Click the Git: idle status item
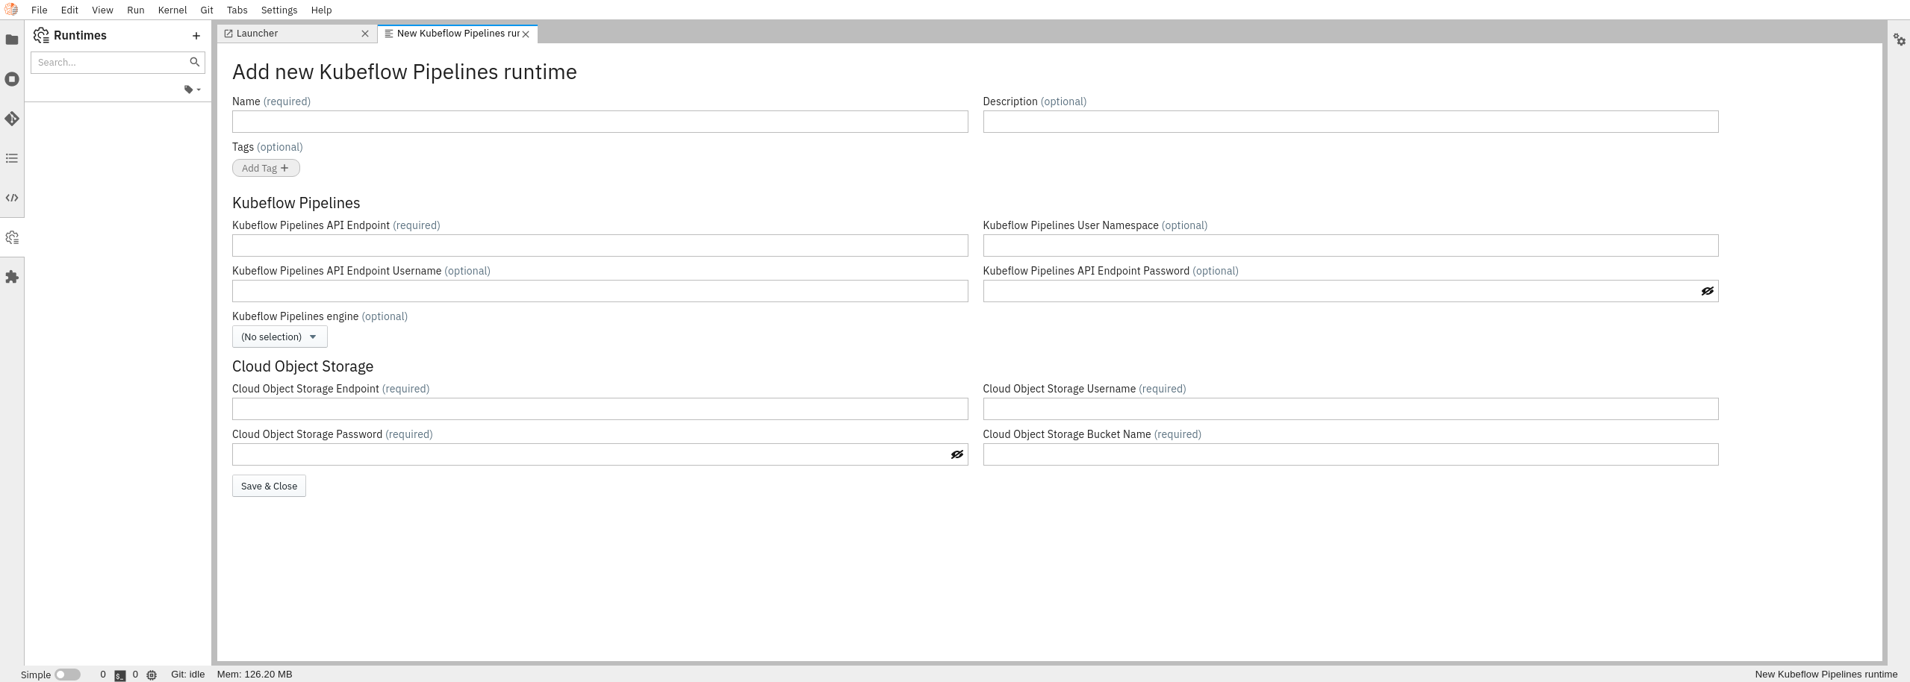Viewport: 1910px width, 682px height. 188,675
